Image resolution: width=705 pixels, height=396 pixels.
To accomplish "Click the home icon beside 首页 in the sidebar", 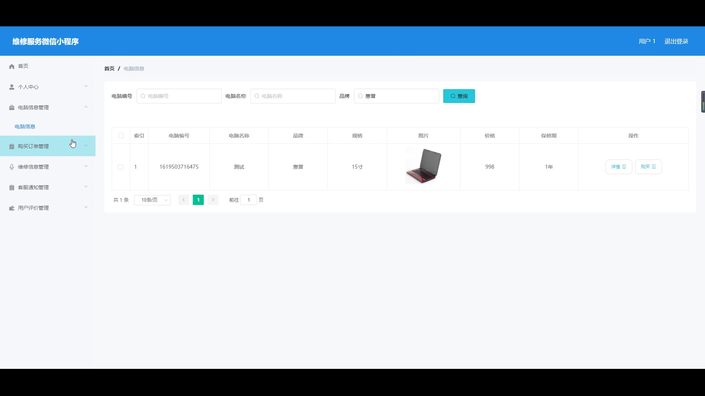I will tap(12, 66).
